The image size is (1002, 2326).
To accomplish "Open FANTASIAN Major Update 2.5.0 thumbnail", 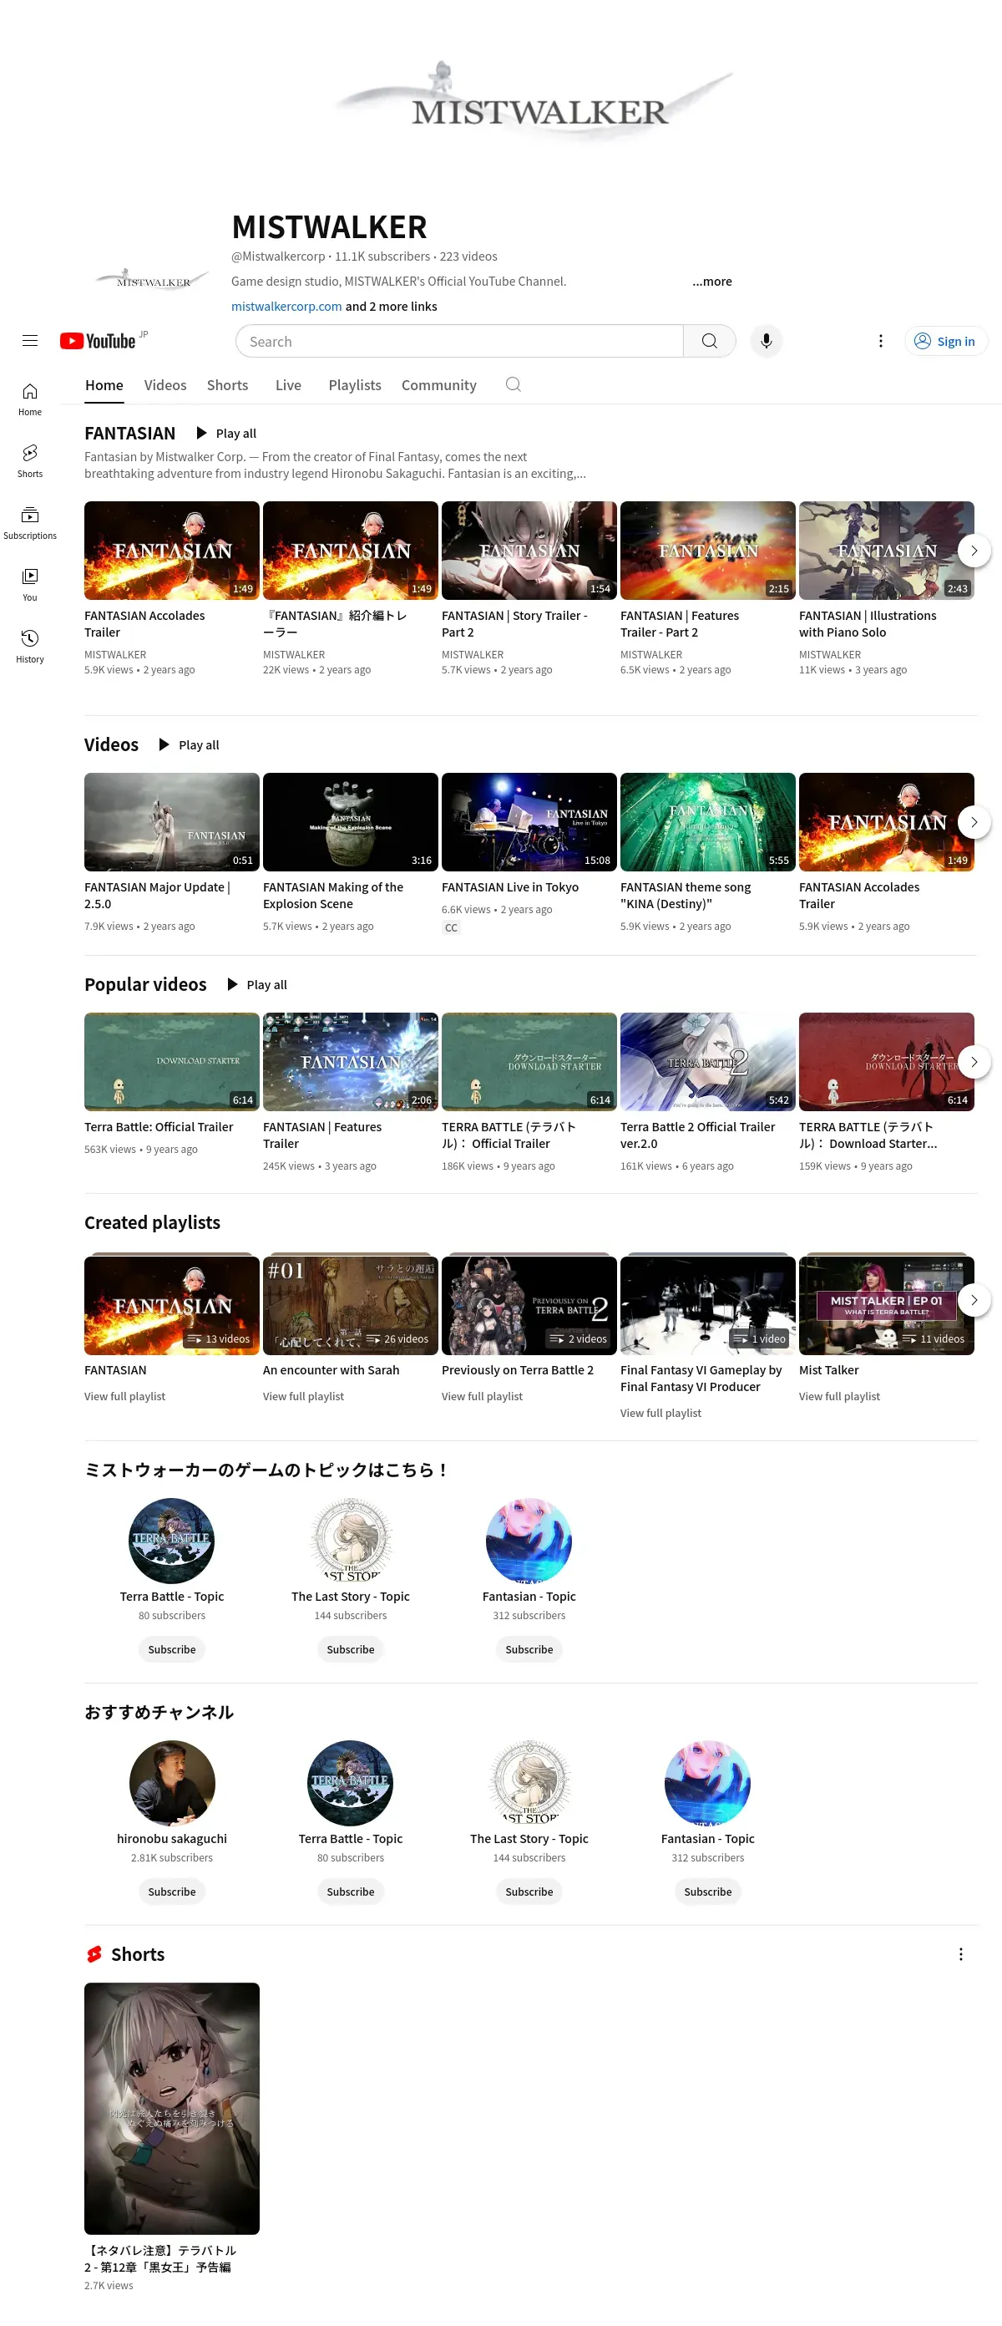I will 171,821.
